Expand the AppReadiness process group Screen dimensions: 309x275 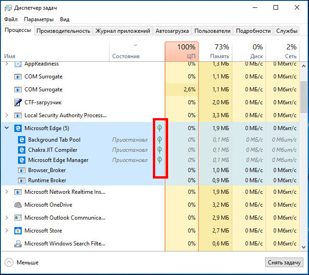[x=7, y=64]
